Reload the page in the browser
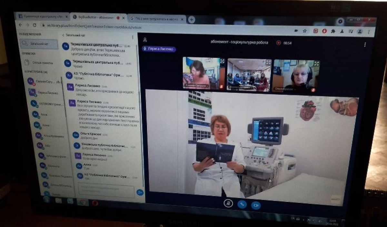387x227 pixels. [x=35, y=25]
